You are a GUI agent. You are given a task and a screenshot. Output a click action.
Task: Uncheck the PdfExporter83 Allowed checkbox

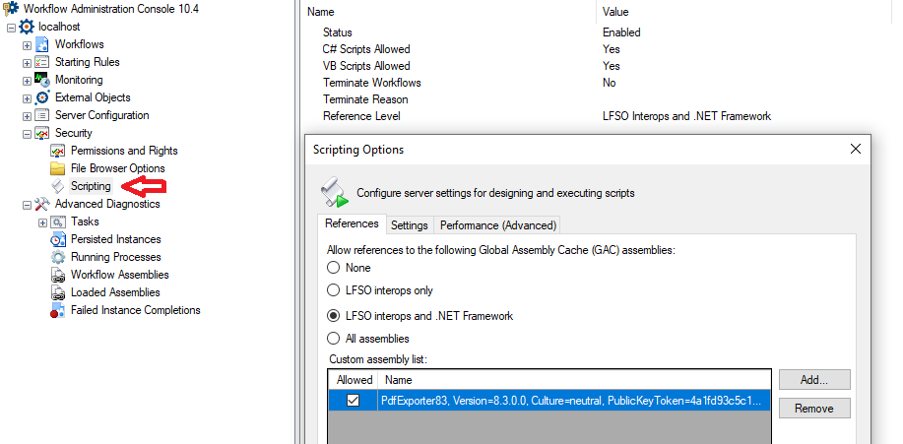354,401
